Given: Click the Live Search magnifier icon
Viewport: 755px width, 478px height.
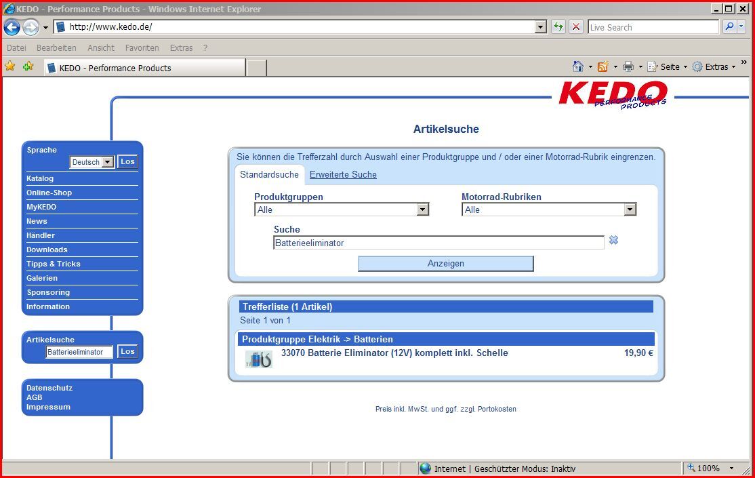Looking at the screenshot, I should coord(729,27).
